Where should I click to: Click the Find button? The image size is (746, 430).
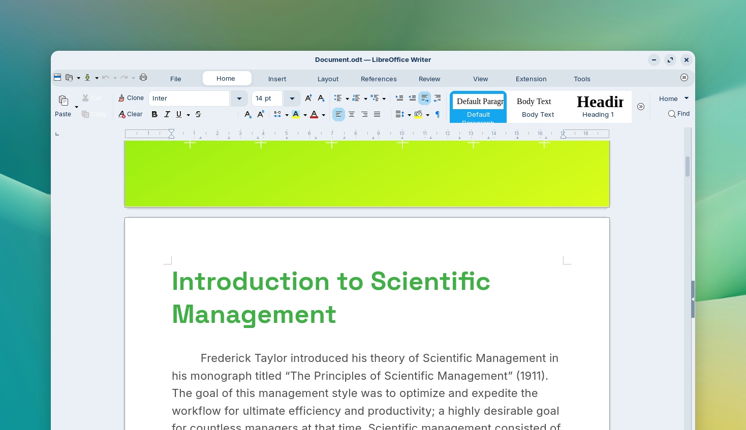[679, 114]
